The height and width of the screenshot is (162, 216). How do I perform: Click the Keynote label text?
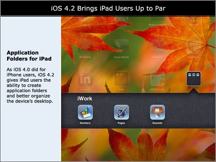click(x=157, y=123)
